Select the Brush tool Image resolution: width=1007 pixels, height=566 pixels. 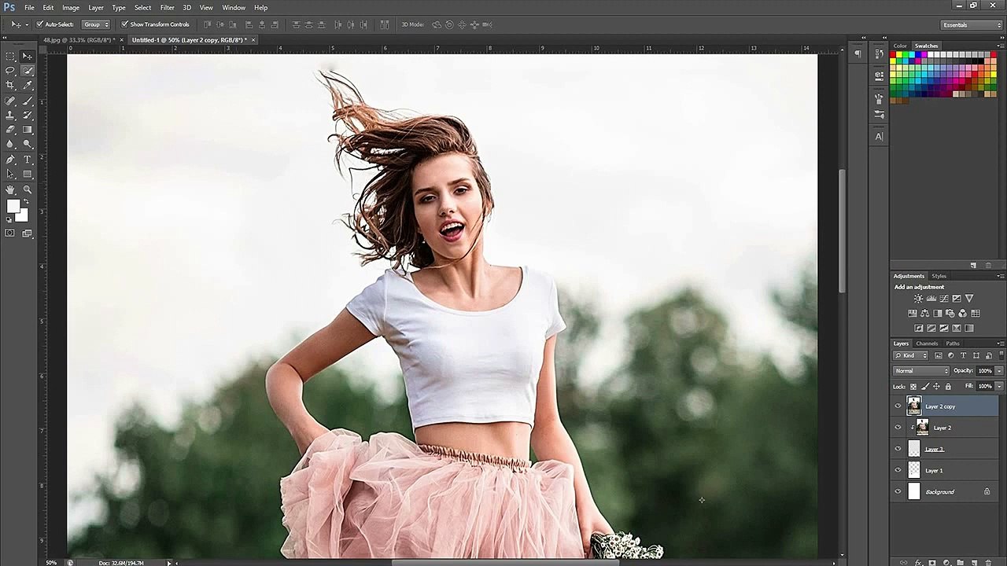(28, 101)
